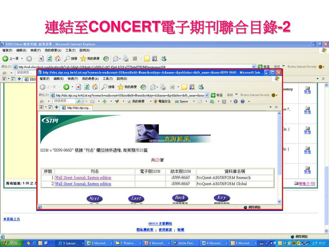Click 本頁最上方 link in EBSCOhost page
The width and height of the screenshot is (329, 247).
[x=12, y=219]
